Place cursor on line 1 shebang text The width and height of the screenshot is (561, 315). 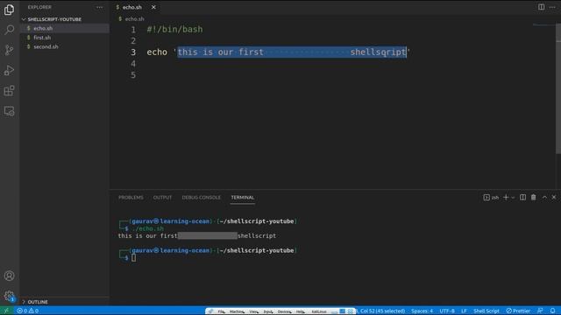point(174,29)
